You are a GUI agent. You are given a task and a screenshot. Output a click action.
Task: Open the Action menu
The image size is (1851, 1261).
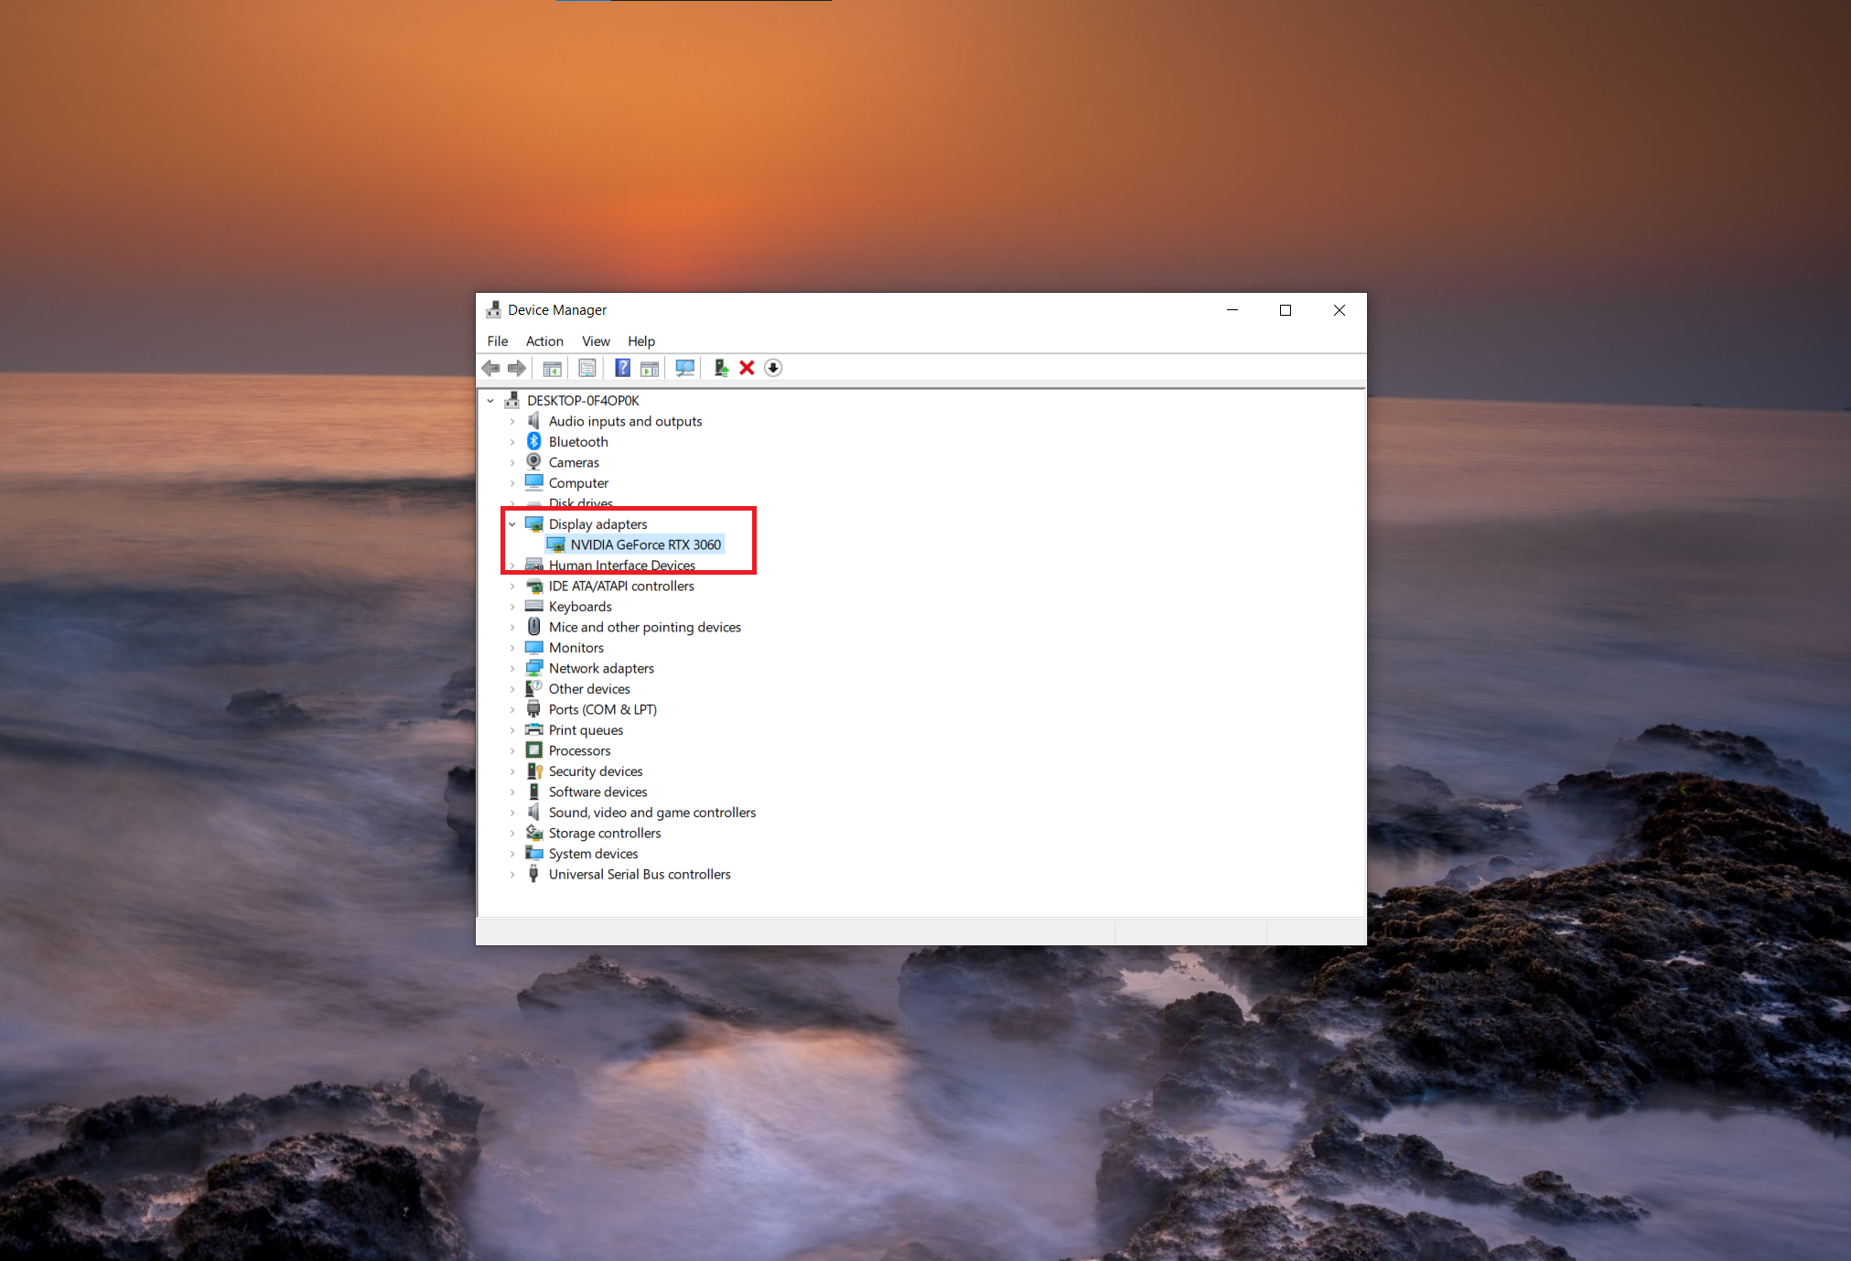pos(544,341)
